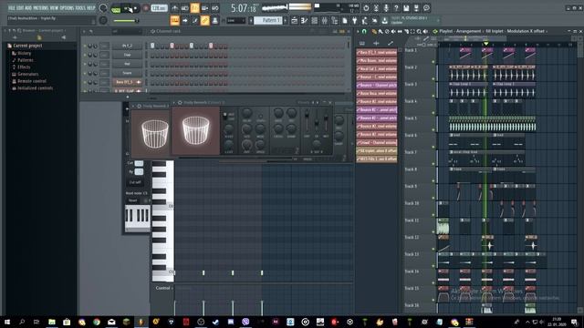This screenshot has width=584, height=328.
Task: Open the channel rack view icon
Action: [x=314, y=21]
